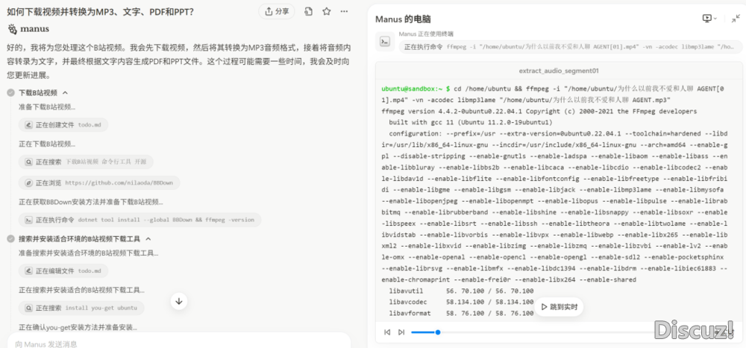Image resolution: width=746 pixels, height=348 pixels.
Task: Skip to next step in playback bar
Action: click(401, 332)
